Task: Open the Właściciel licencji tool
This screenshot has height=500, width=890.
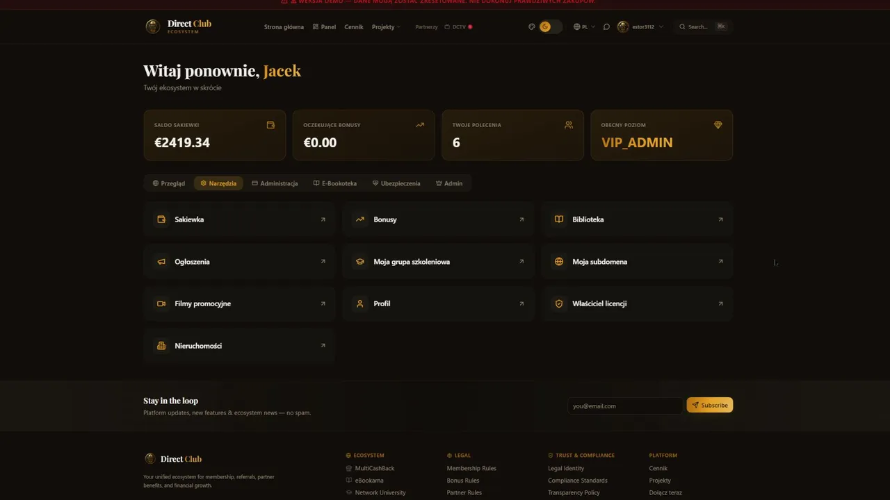Action: tap(637, 303)
